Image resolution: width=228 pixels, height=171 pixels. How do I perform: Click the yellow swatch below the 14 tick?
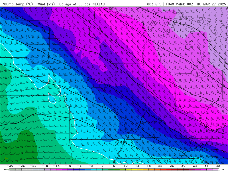[x=134, y=169]
